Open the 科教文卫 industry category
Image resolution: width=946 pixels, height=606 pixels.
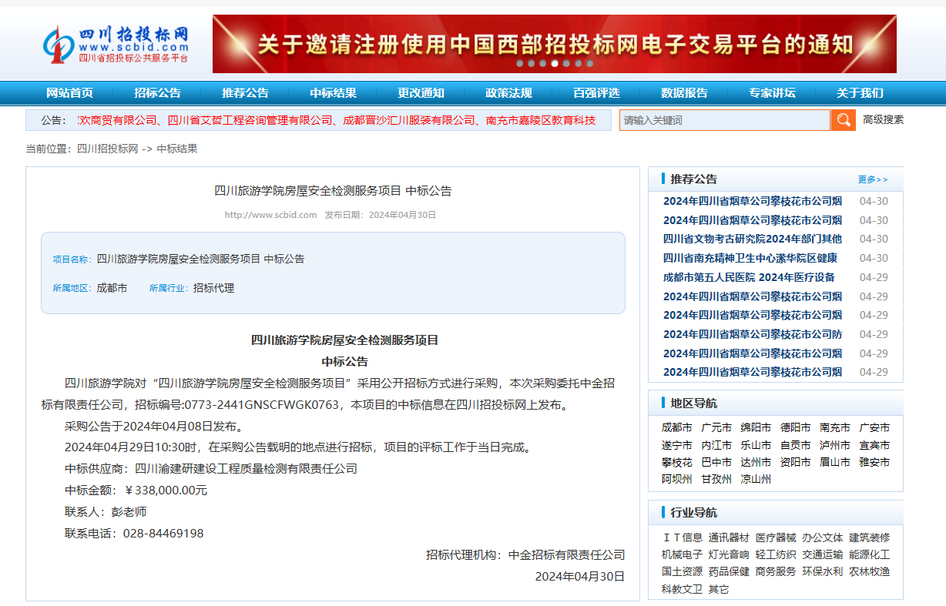click(x=682, y=589)
